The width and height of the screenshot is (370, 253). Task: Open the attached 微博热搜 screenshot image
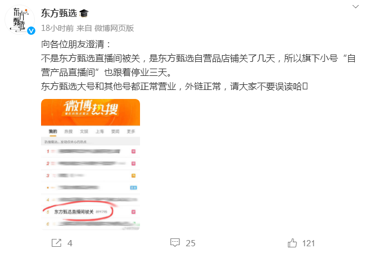coord(91,165)
